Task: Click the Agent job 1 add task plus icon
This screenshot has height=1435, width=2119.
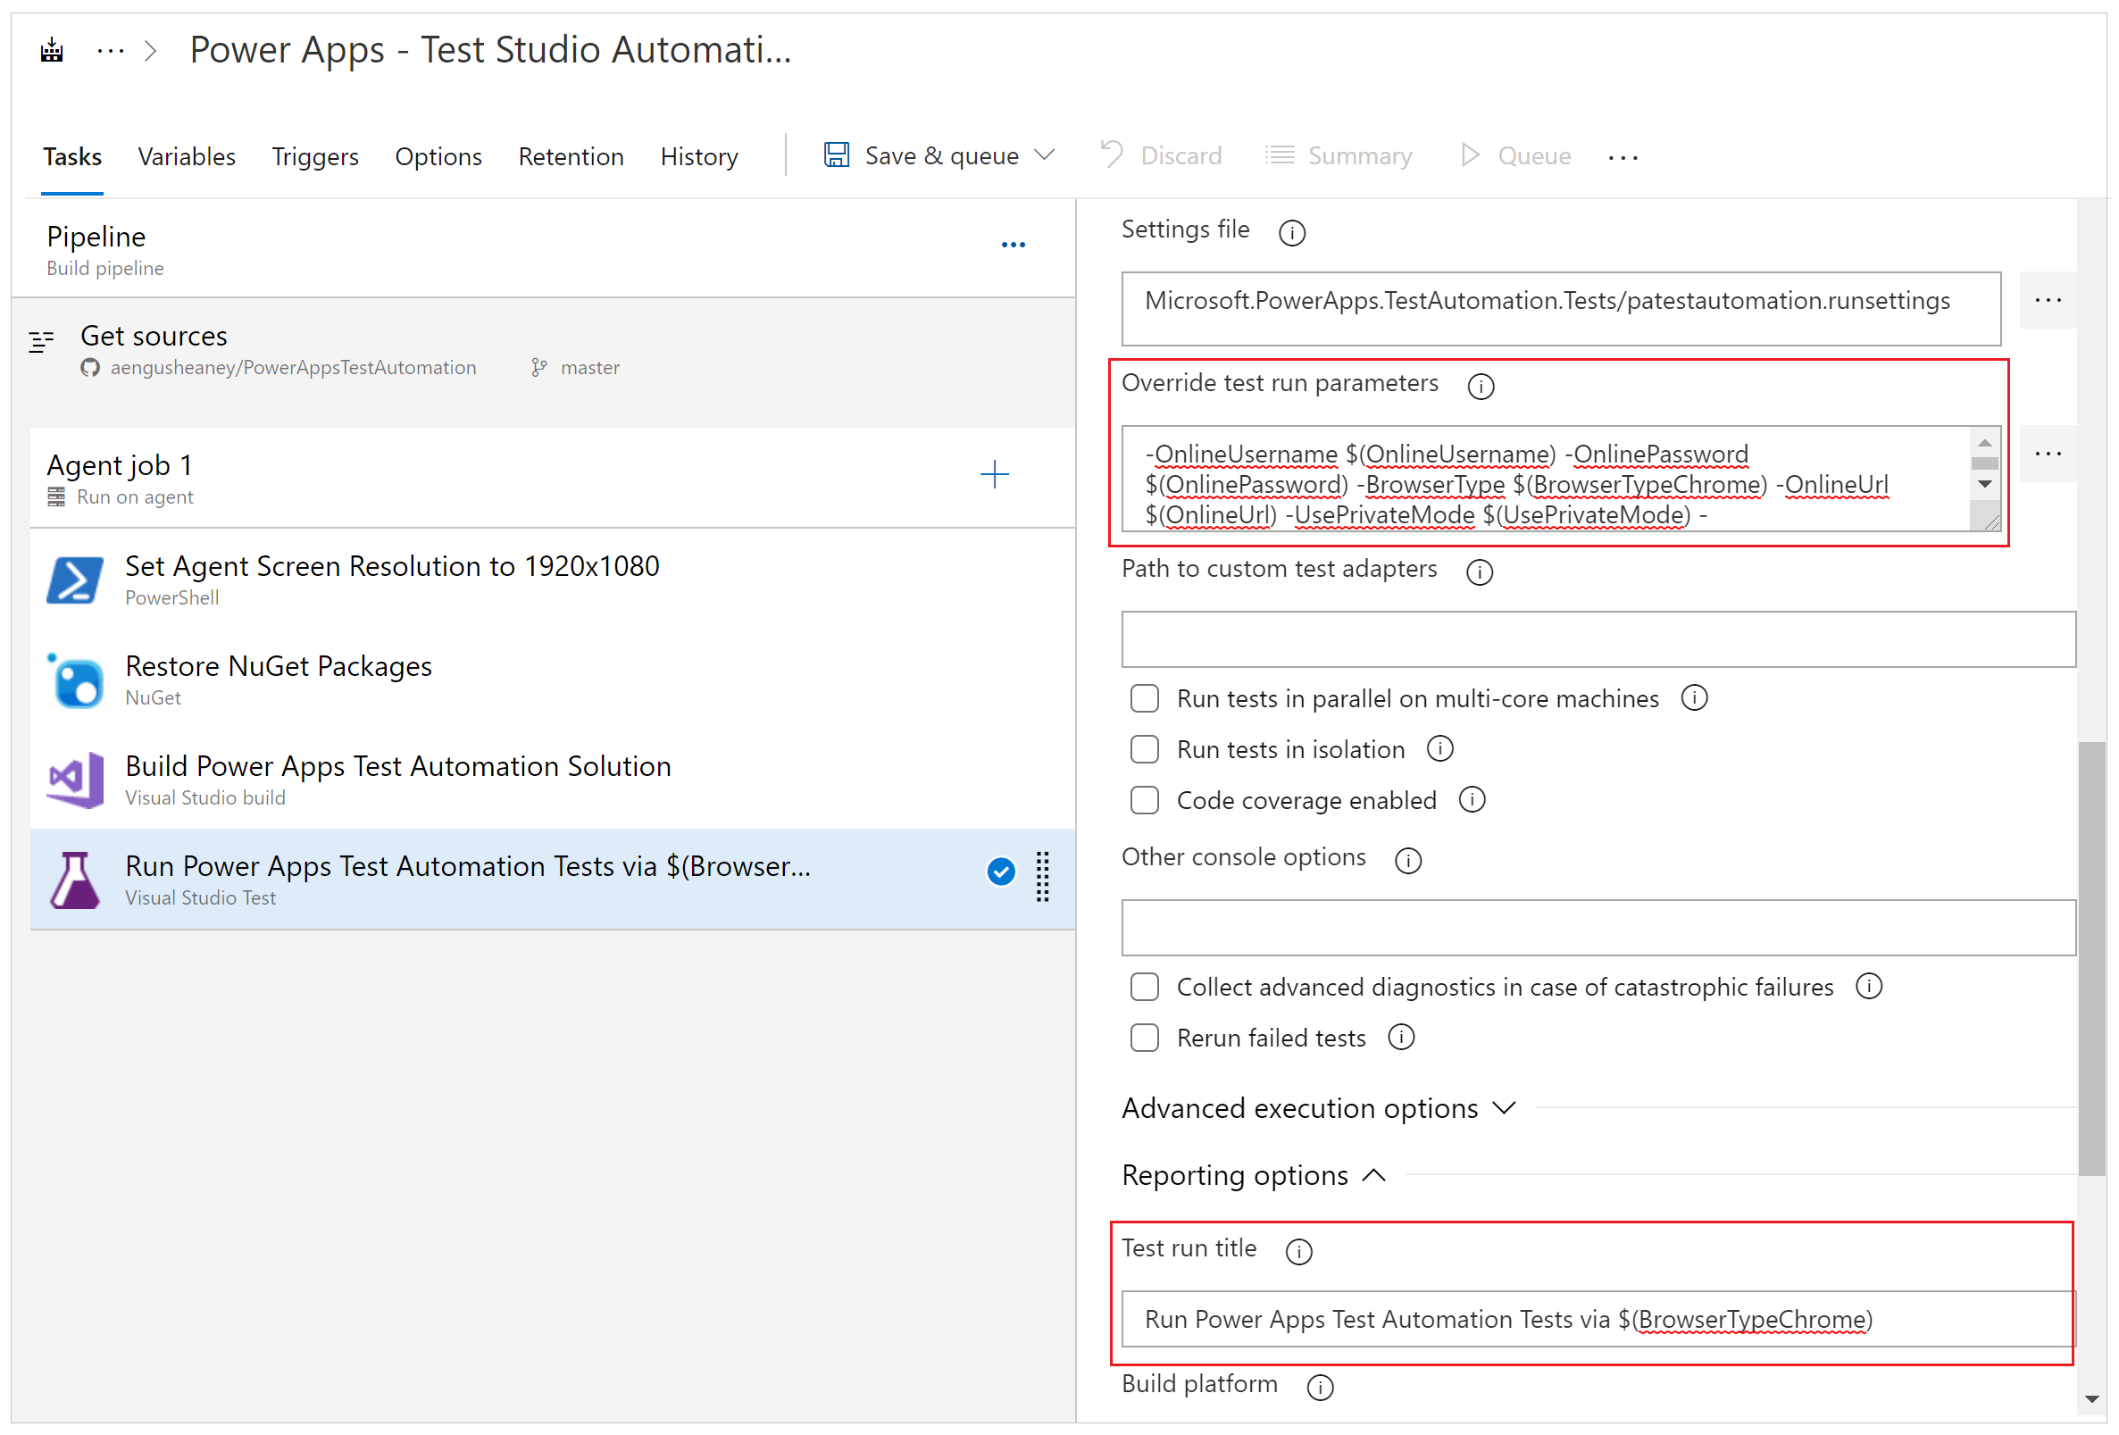Action: click(995, 474)
